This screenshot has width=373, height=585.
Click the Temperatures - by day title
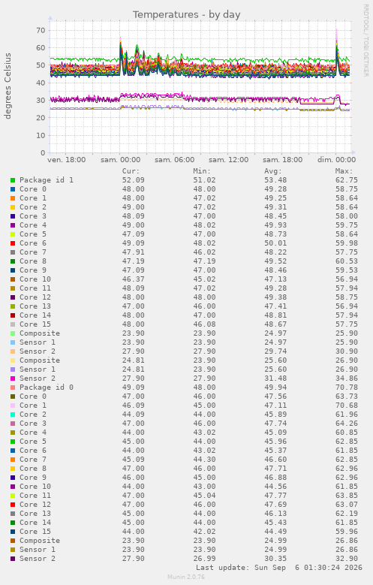click(x=186, y=14)
